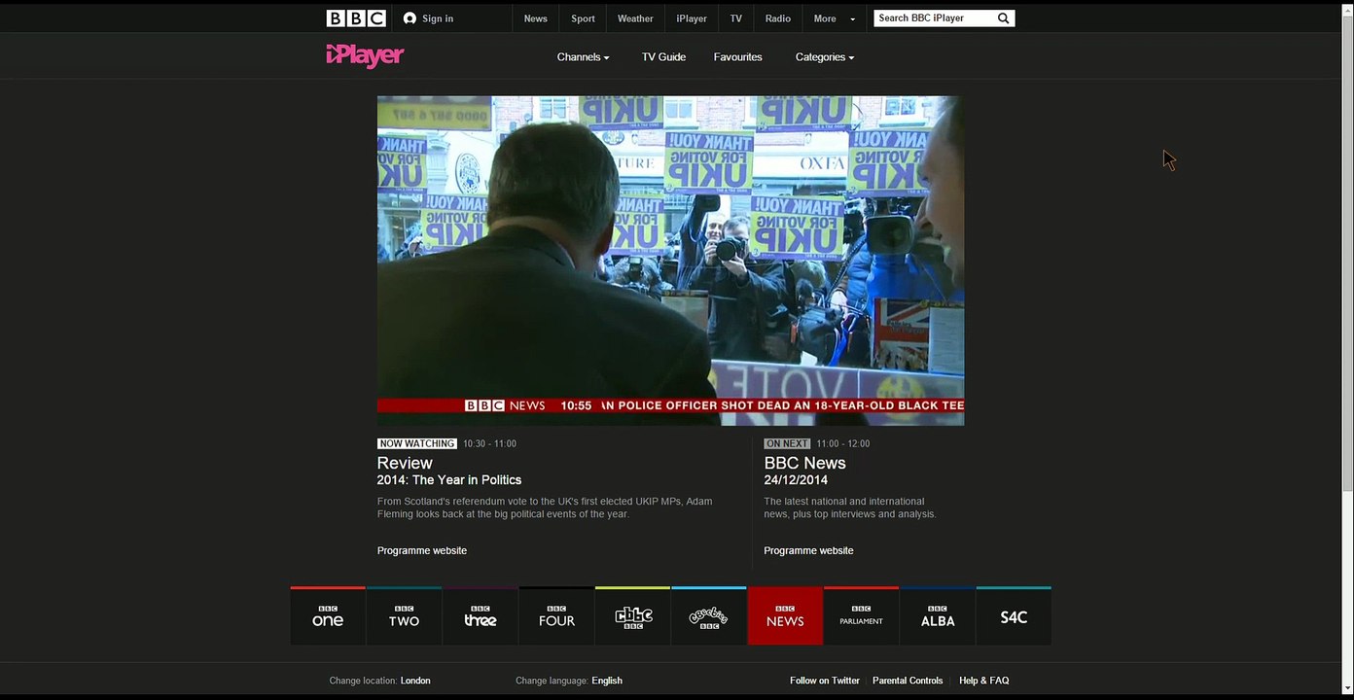Switch to the CBBC channel

pyautogui.click(x=633, y=615)
